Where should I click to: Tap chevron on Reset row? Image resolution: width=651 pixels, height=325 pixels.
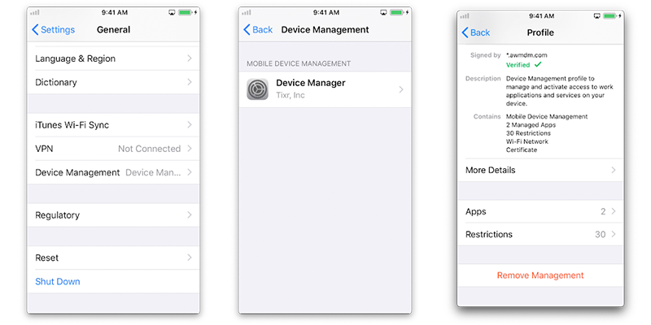coord(190,258)
